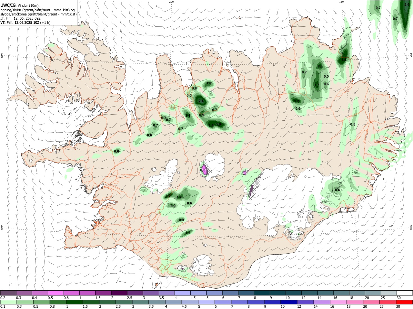This screenshot has width=413, height=309.
Task: Pick the pale gray 25–30 snow legend swatch
Action: [389, 293]
